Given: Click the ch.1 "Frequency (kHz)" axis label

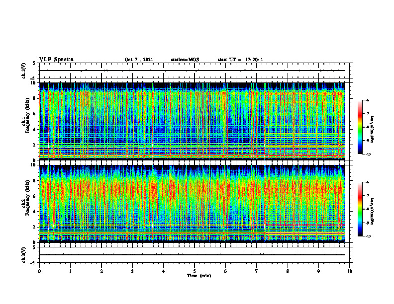Looking at the screenshot, I should point(27,115).
